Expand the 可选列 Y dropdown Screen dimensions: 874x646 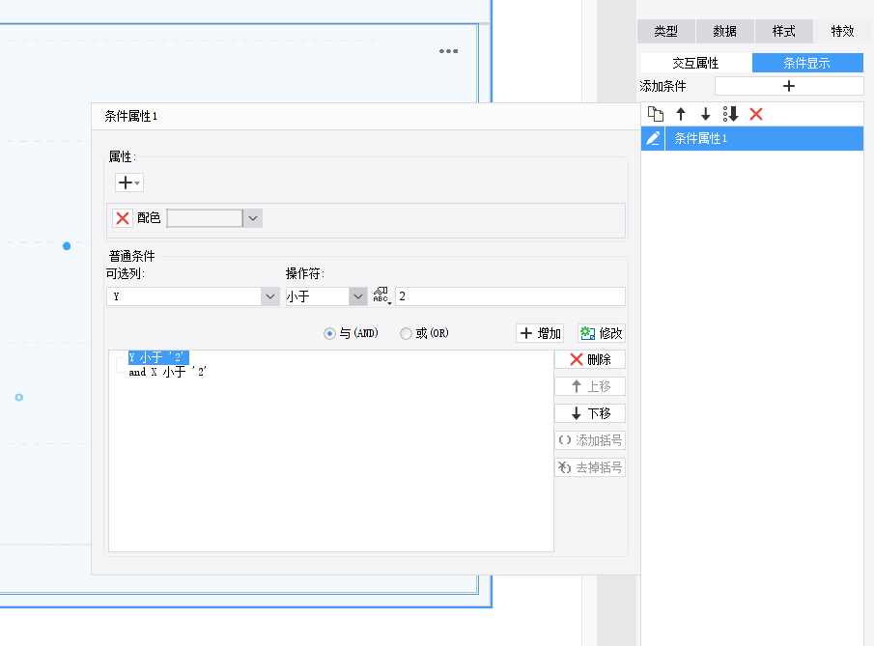click(270, 296)
